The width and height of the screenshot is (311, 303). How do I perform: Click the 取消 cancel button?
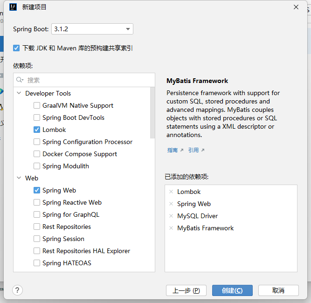point(278,290)
